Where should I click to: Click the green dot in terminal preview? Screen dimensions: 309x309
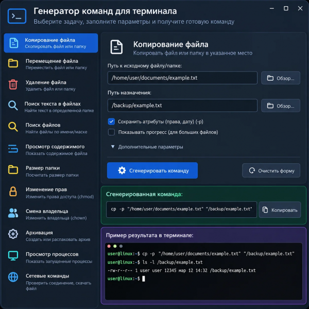pos(115,246)
